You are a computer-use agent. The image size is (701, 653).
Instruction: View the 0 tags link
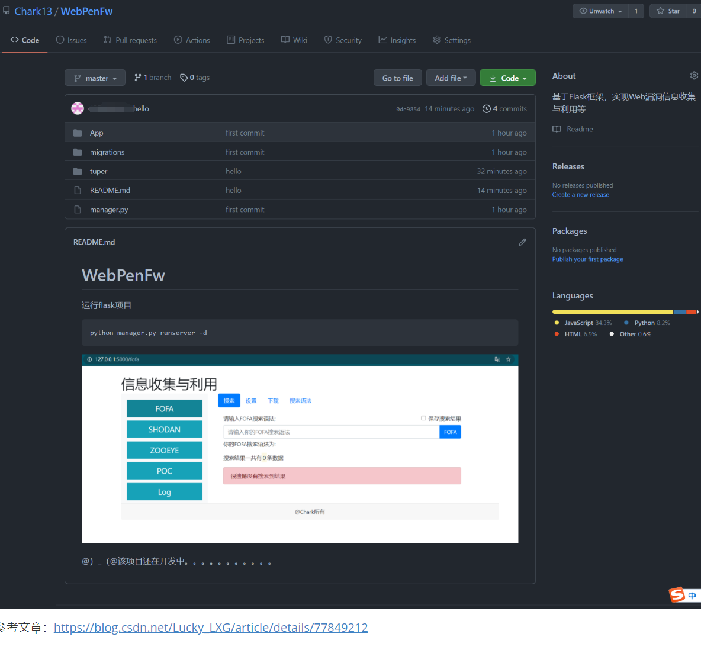click(x=194, y=78)
